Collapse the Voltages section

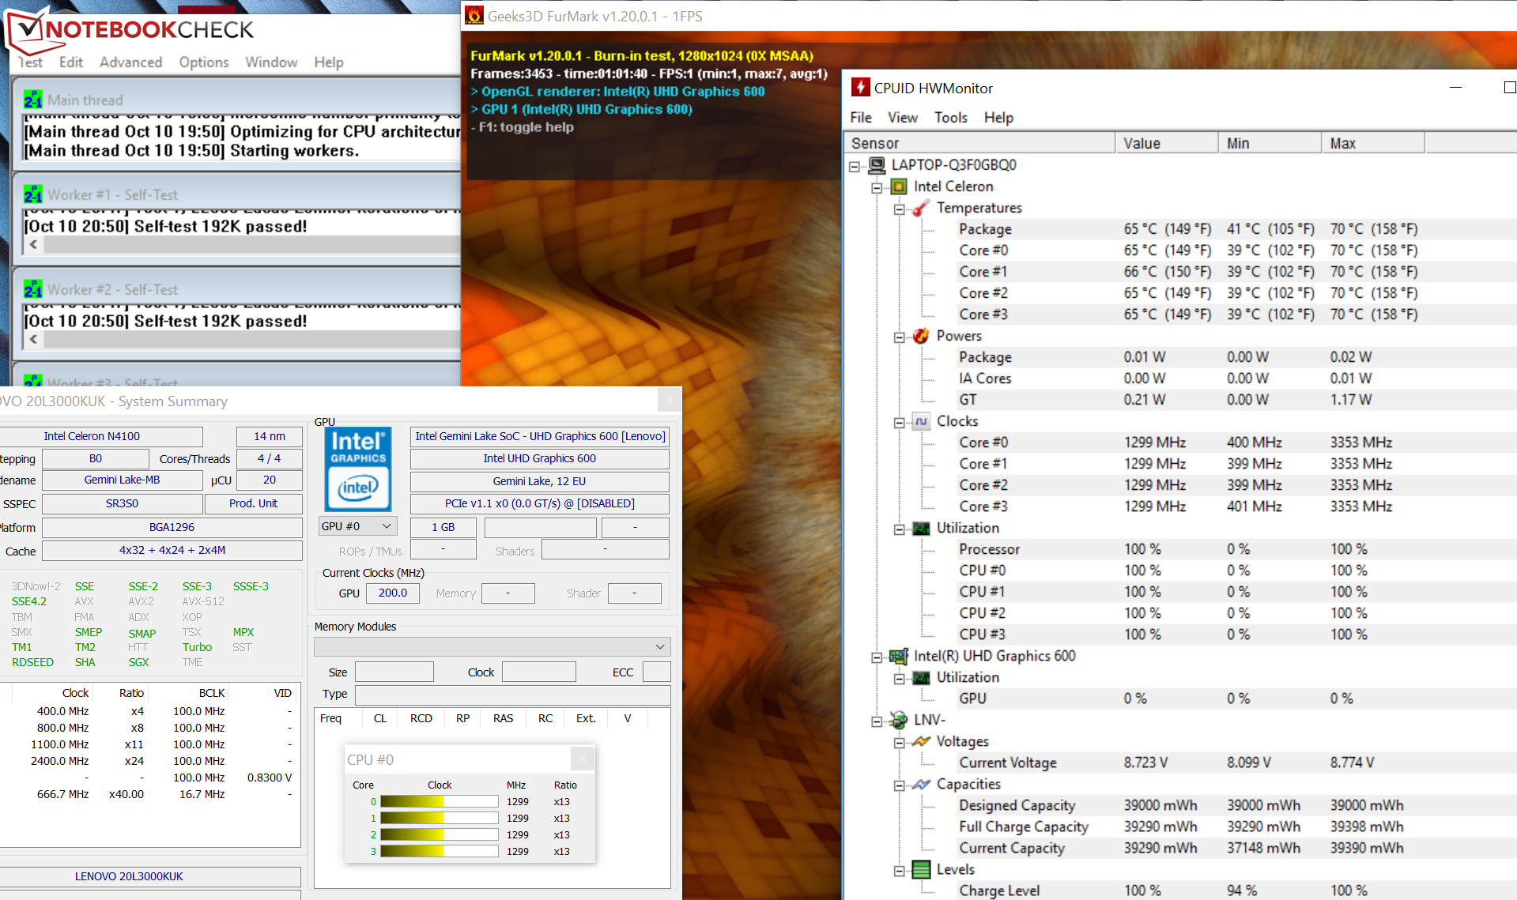click(x=899, y=743)
